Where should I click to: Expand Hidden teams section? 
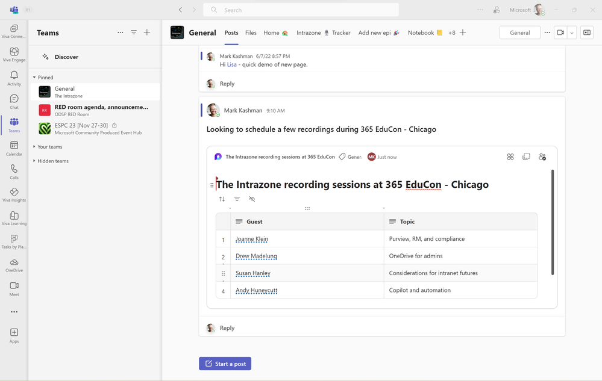click(51, 161)
